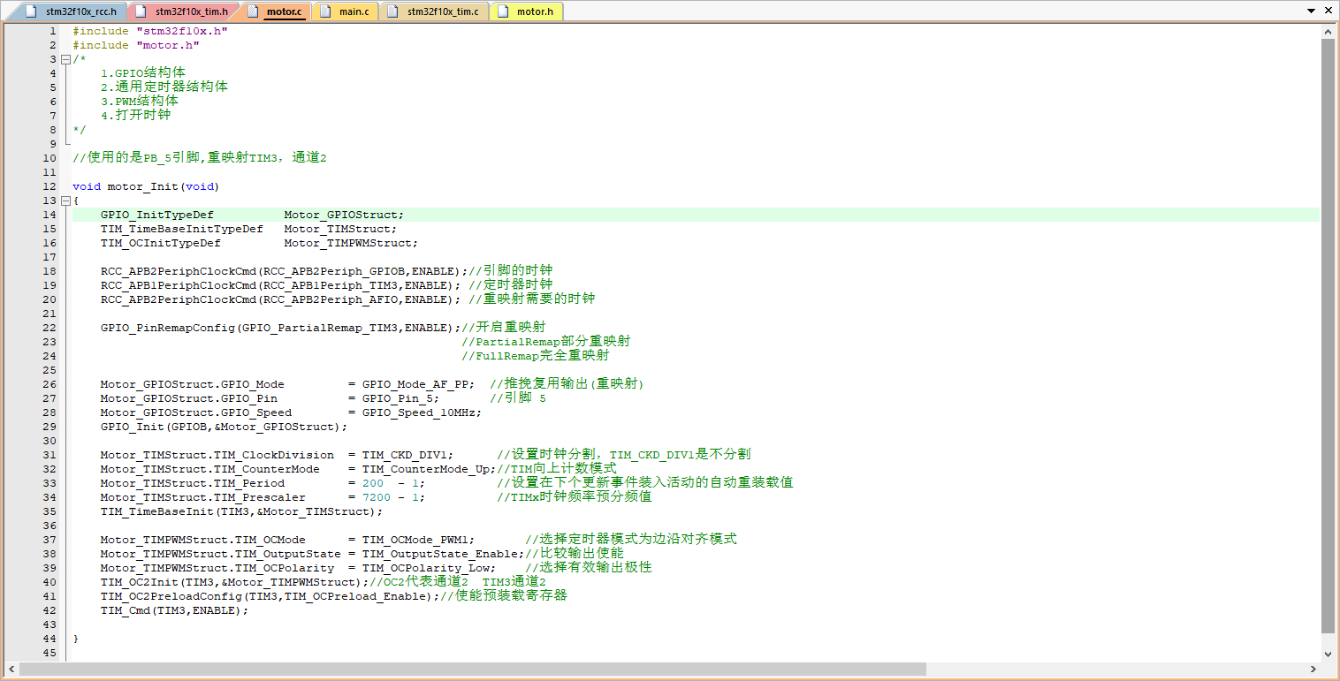This screenshot has height=681, width=1340.
Task: Click TIM_OCInitTypeDef on line 16
Action: coord(160,243)
